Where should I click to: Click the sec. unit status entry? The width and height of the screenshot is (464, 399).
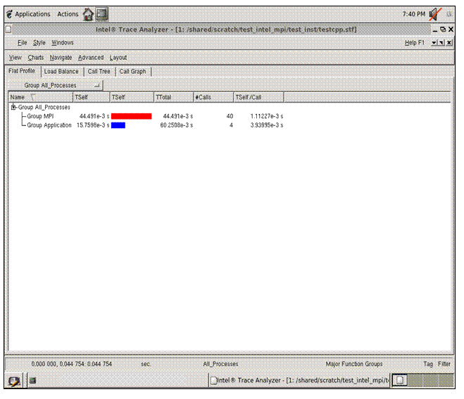coord(146,364)
